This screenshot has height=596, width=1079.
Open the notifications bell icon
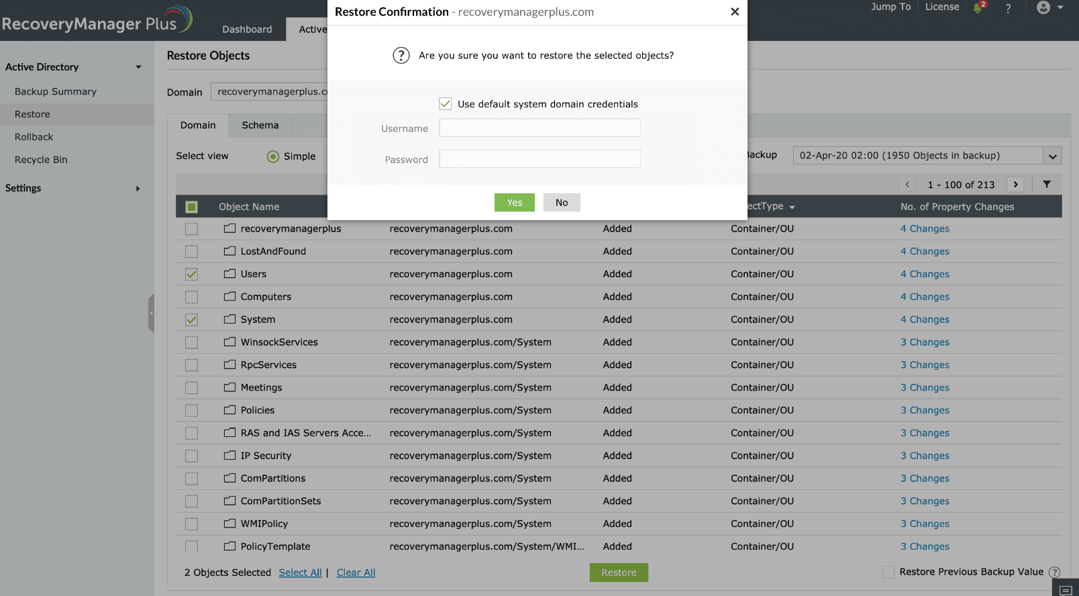coord(978,8)
